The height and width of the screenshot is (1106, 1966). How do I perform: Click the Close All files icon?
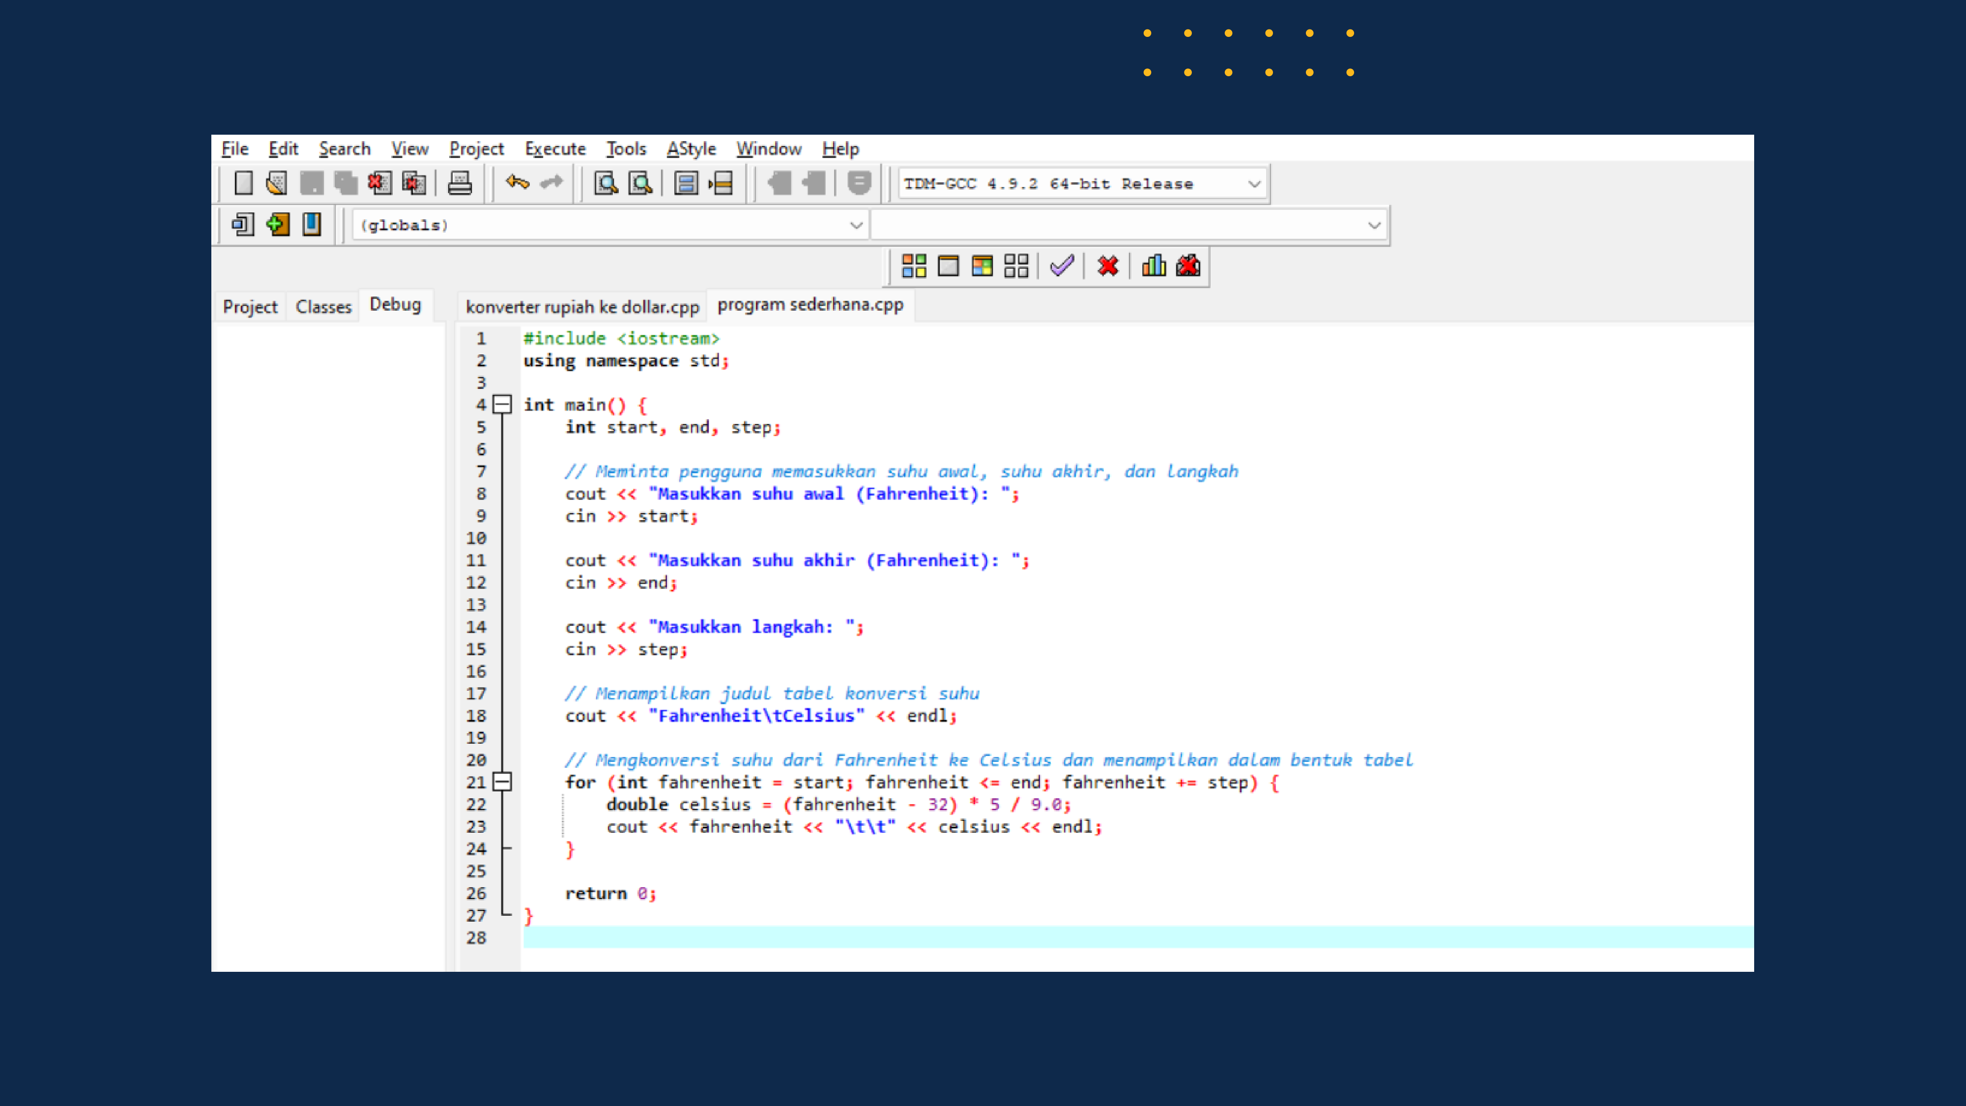(x=414, y=183)
